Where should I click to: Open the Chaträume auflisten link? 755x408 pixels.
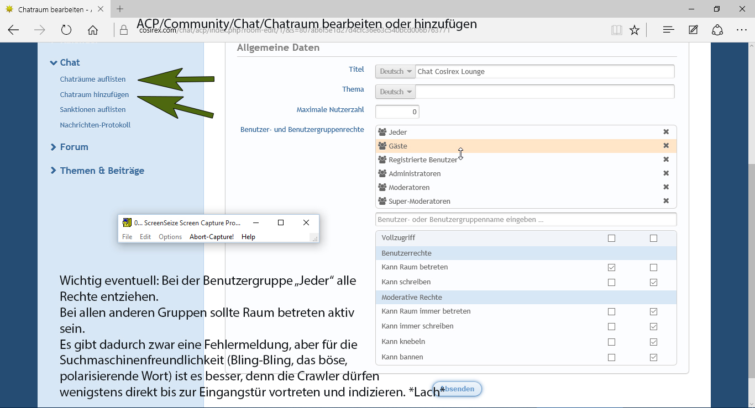pos(93,79)
